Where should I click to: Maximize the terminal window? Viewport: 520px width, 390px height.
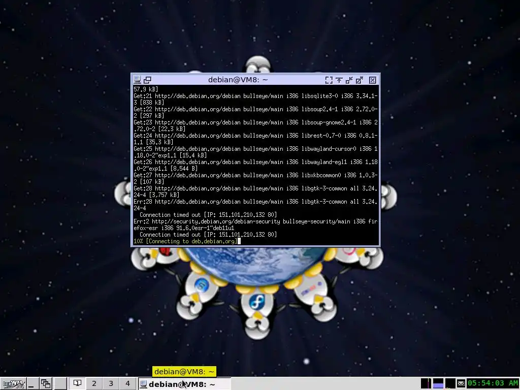(360, 80)
